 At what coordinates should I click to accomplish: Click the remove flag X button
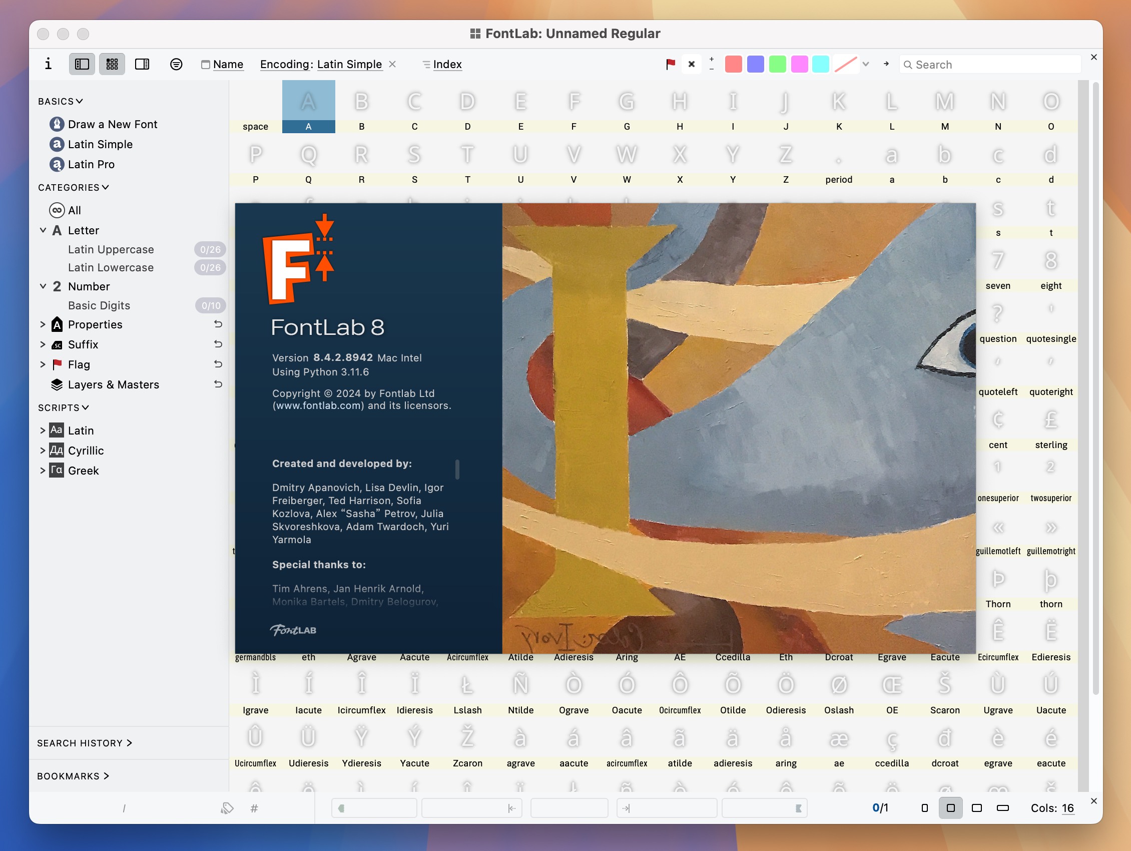[x=691, y=64]
